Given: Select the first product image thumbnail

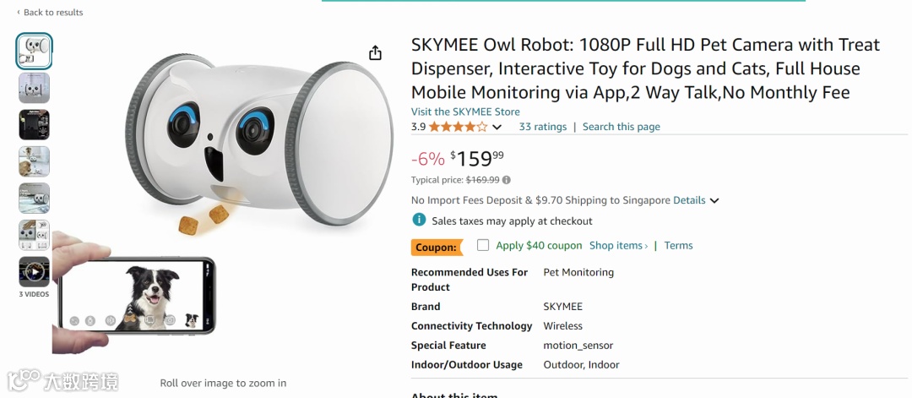Looking at the screenshot, I should 35,52.
